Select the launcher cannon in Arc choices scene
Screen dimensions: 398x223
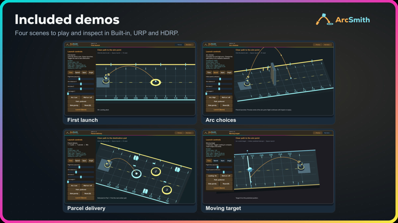[x=247, y=82]
